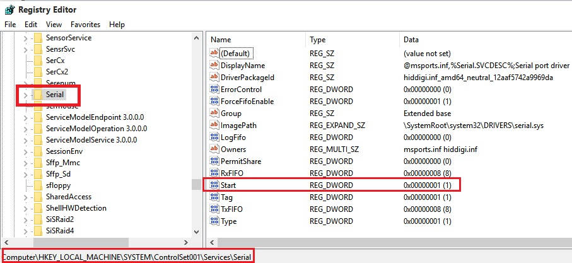Screen dimensions: 572x263
Task: Click the folder icon of SensorService key
Action: click(38, 38)
